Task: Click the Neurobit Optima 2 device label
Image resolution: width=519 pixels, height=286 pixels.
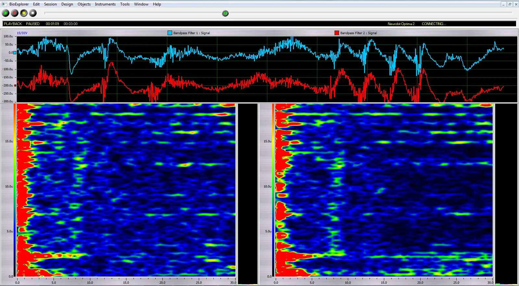Action: click(401, 24)
